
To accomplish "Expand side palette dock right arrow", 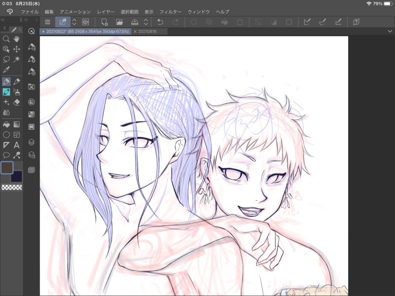I will [x=37, y=20].
